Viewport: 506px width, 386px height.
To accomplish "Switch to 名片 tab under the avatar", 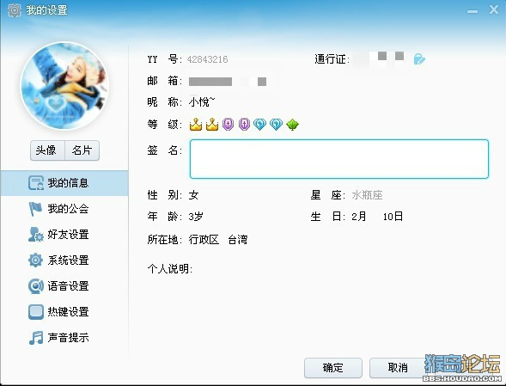I will (x=82, y=150).
